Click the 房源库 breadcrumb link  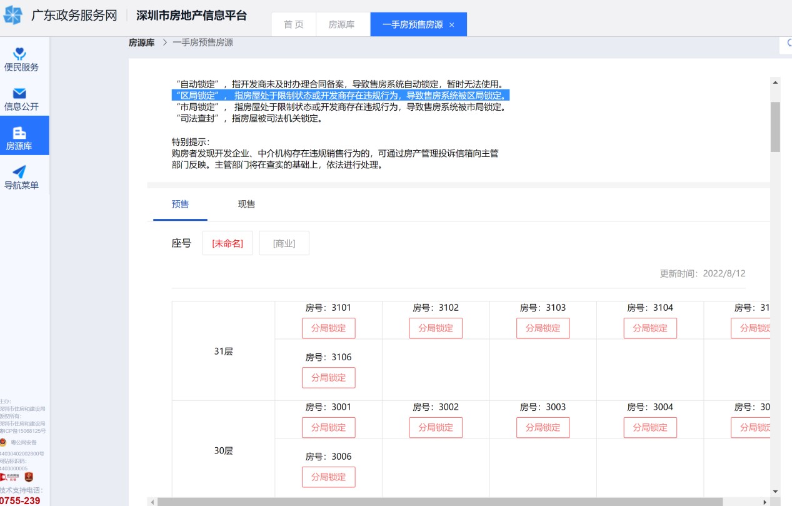click(x=141, y=43)
